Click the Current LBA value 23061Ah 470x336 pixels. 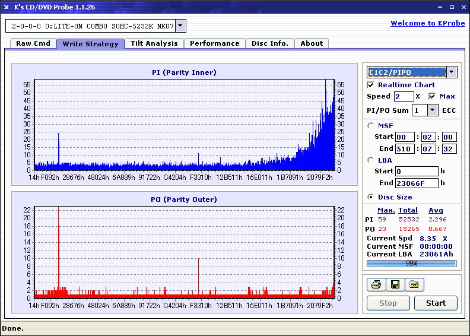tap(436, 254)
